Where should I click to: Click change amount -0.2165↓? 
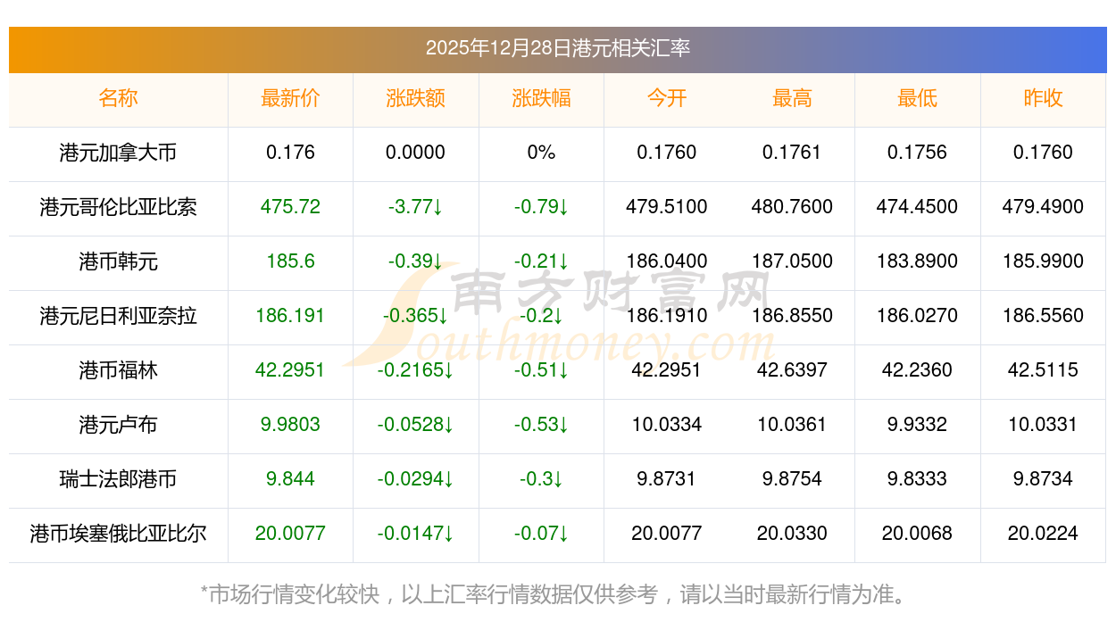pyautogui.click(x=416, y=370)
